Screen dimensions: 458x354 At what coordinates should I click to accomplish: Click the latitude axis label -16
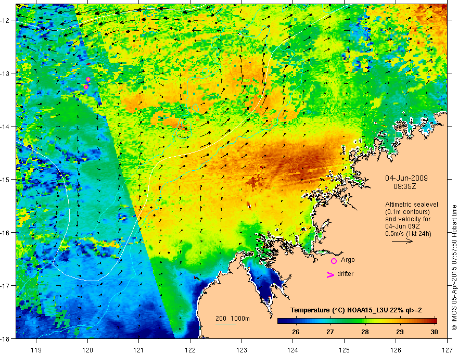click(5, 233)
